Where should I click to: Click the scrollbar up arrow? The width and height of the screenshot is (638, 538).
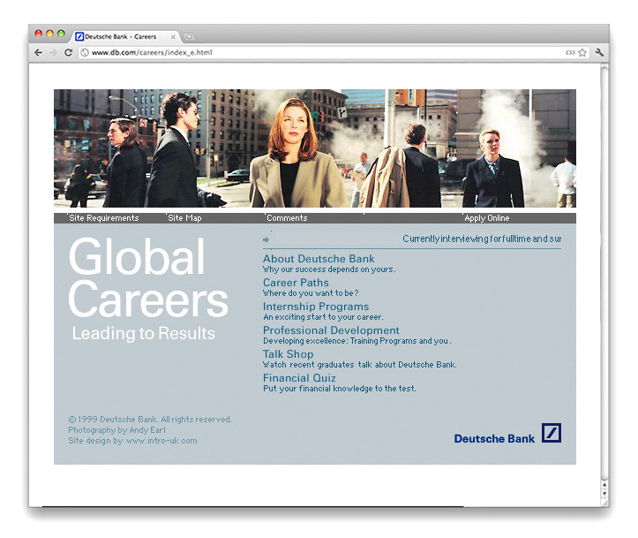coord(604,485)
